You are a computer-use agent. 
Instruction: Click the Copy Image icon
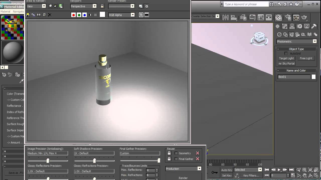tap(33, 15)
